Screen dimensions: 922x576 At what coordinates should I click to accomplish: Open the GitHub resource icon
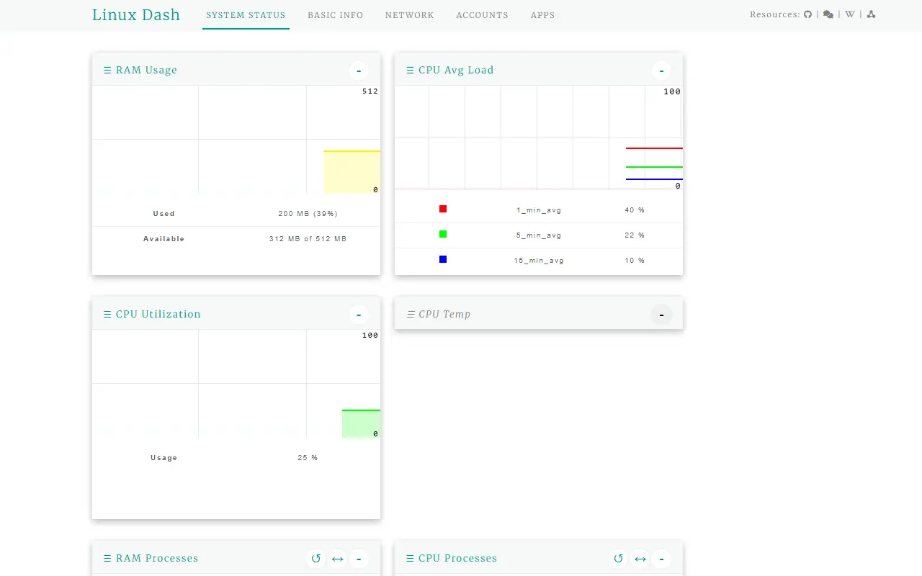click(x=807, y=14)
